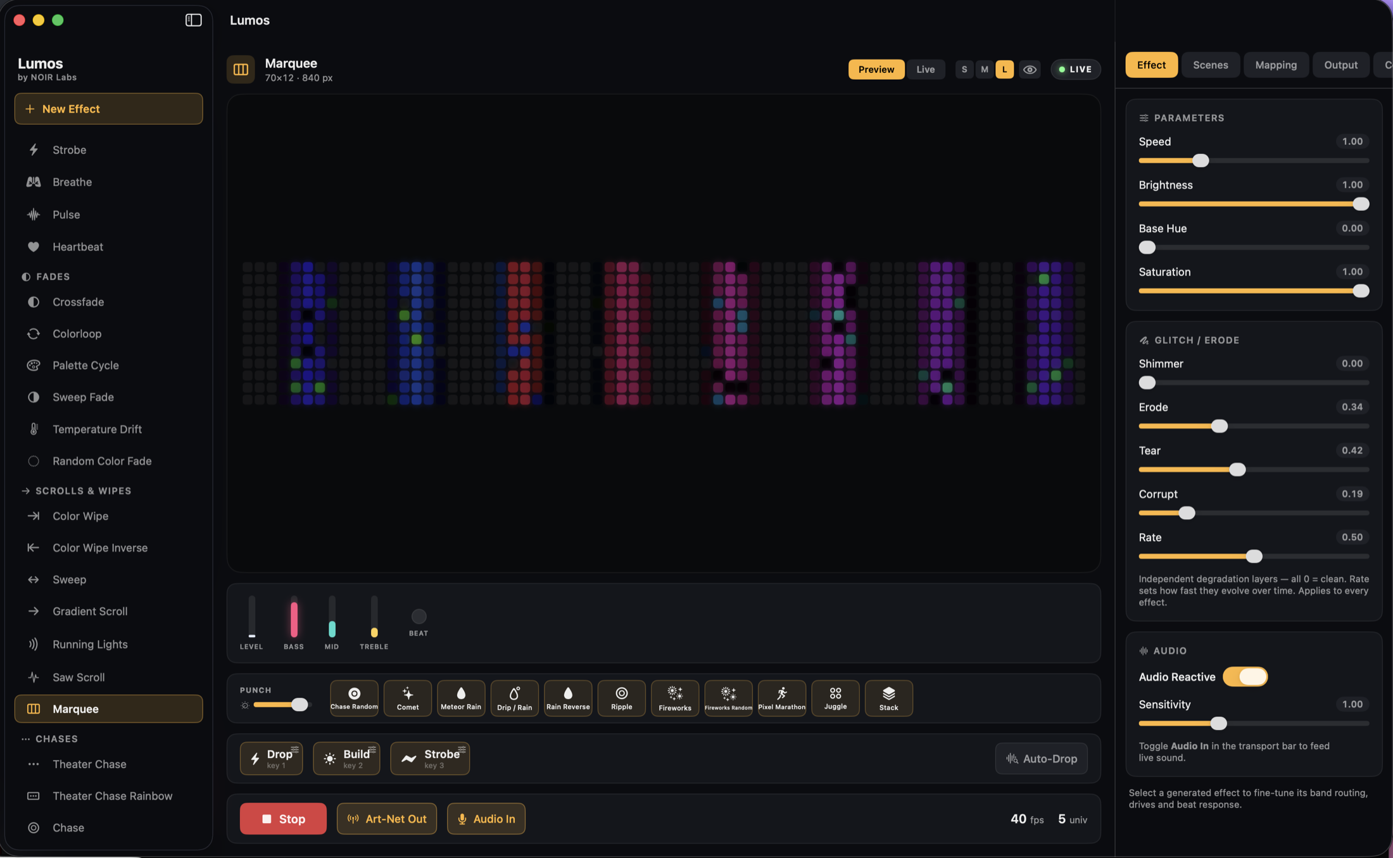The height and width of the screenshot is (858, 1393).
Task: Select the Breathe effect
Action: tap(108, 182)
